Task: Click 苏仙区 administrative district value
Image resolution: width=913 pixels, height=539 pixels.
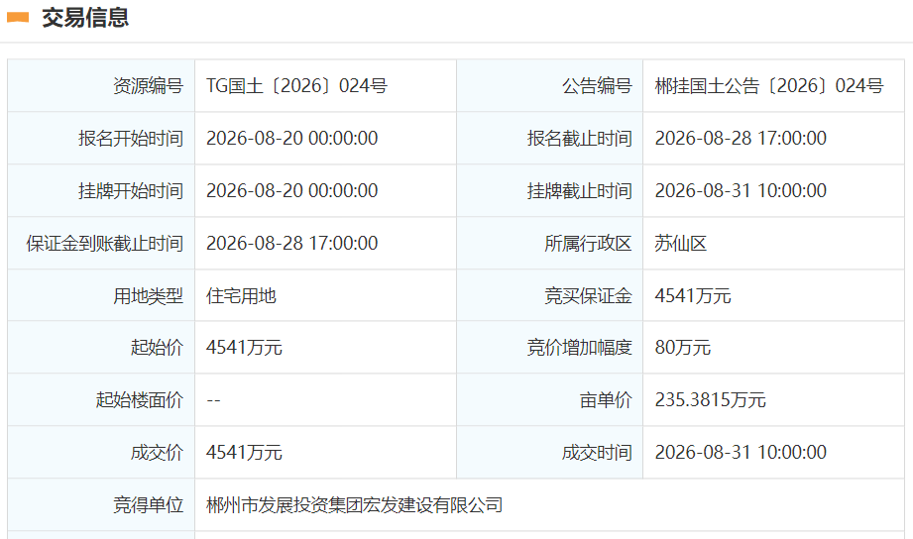Action: [x=681, y=243]
